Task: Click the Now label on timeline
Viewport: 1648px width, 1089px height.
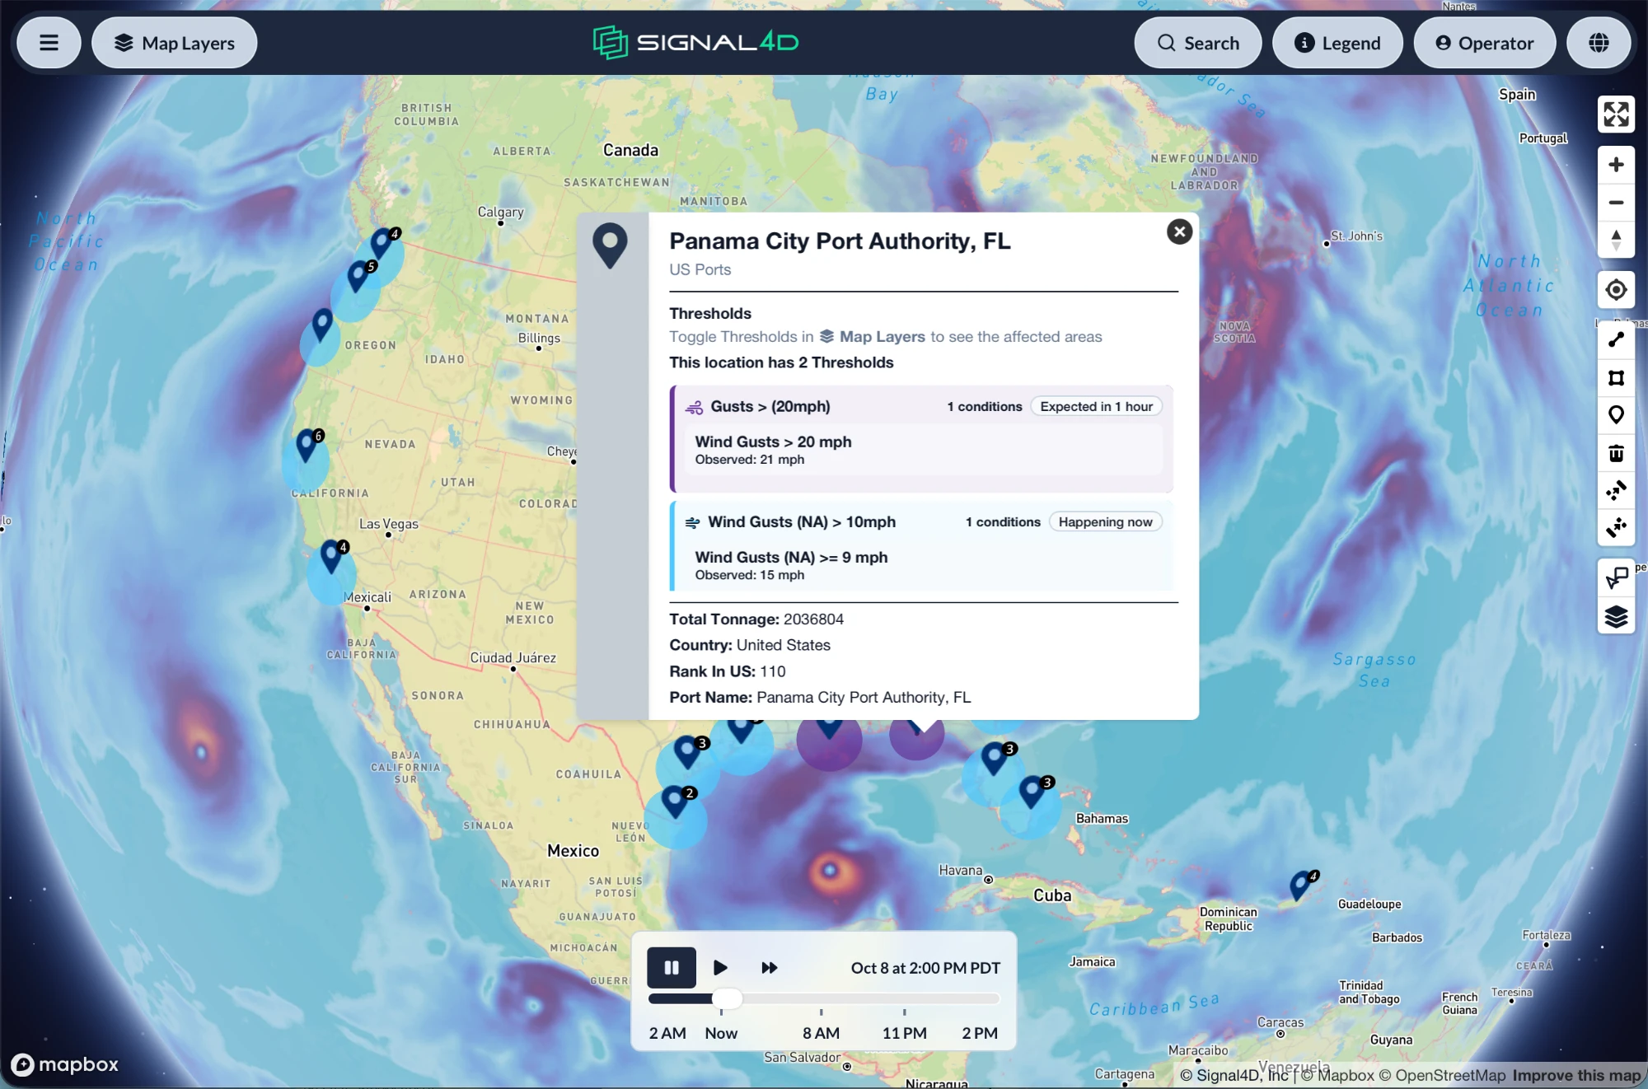Action: tap(721, 1032)
